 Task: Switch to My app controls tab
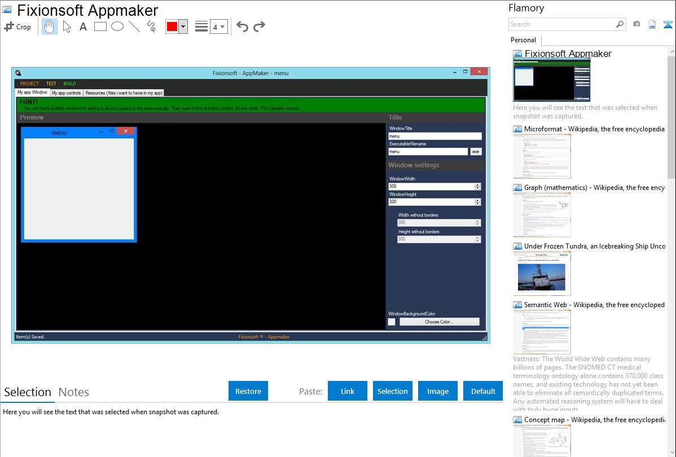pos(67,92)
